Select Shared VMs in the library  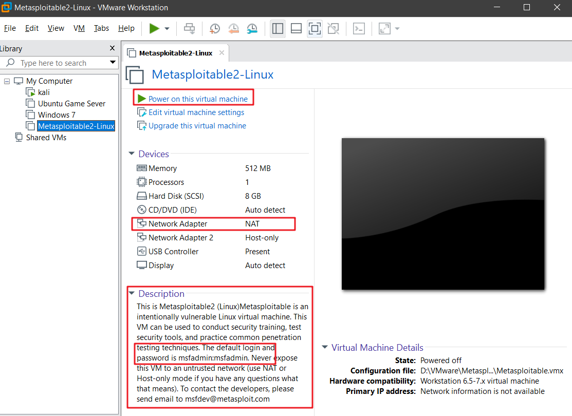(46, 138)
